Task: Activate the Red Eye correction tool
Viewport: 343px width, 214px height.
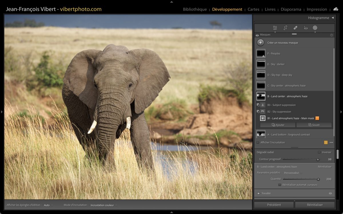Action: coord(306,28)
